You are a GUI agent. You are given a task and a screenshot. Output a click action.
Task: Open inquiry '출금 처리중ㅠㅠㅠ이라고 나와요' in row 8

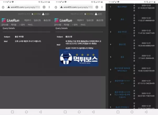(x=122, y=95)
